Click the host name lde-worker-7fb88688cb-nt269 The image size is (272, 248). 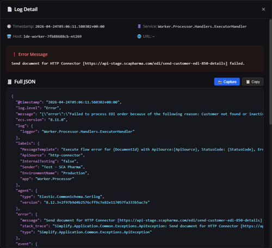coord(53,37)
